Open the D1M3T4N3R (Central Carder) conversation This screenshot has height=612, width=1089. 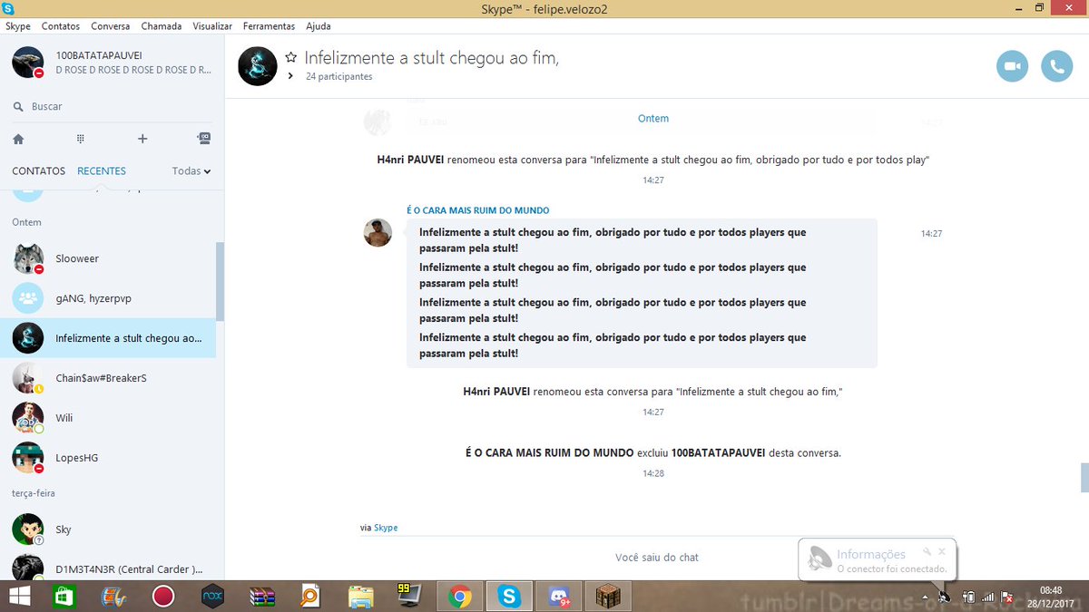coord(109,569)
